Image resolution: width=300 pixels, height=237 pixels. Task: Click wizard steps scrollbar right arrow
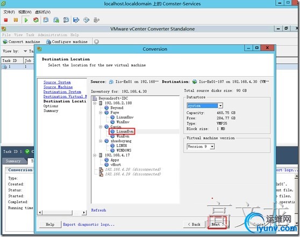pos(84,212)
